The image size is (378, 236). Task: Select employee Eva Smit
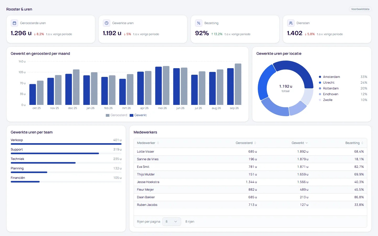(x=143, y=167)
